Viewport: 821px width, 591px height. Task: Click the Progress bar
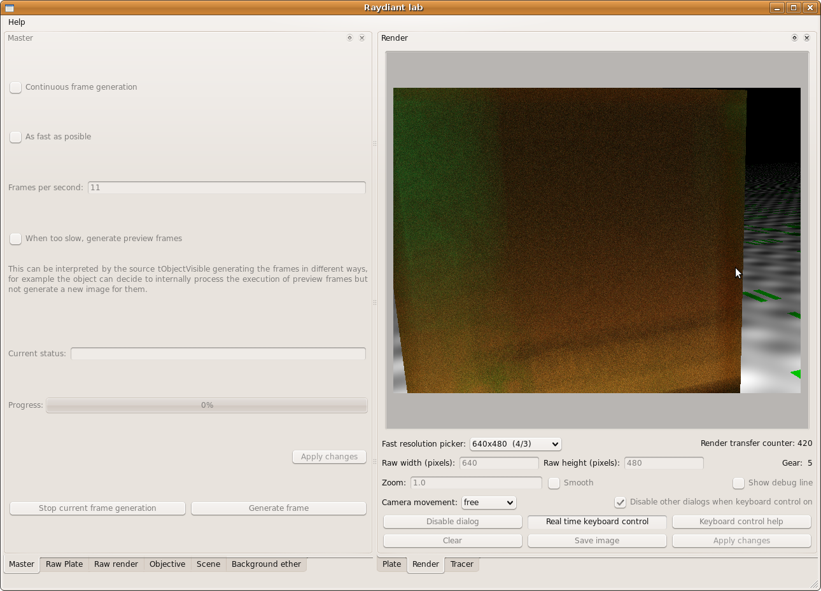click(x=207, y=405)
